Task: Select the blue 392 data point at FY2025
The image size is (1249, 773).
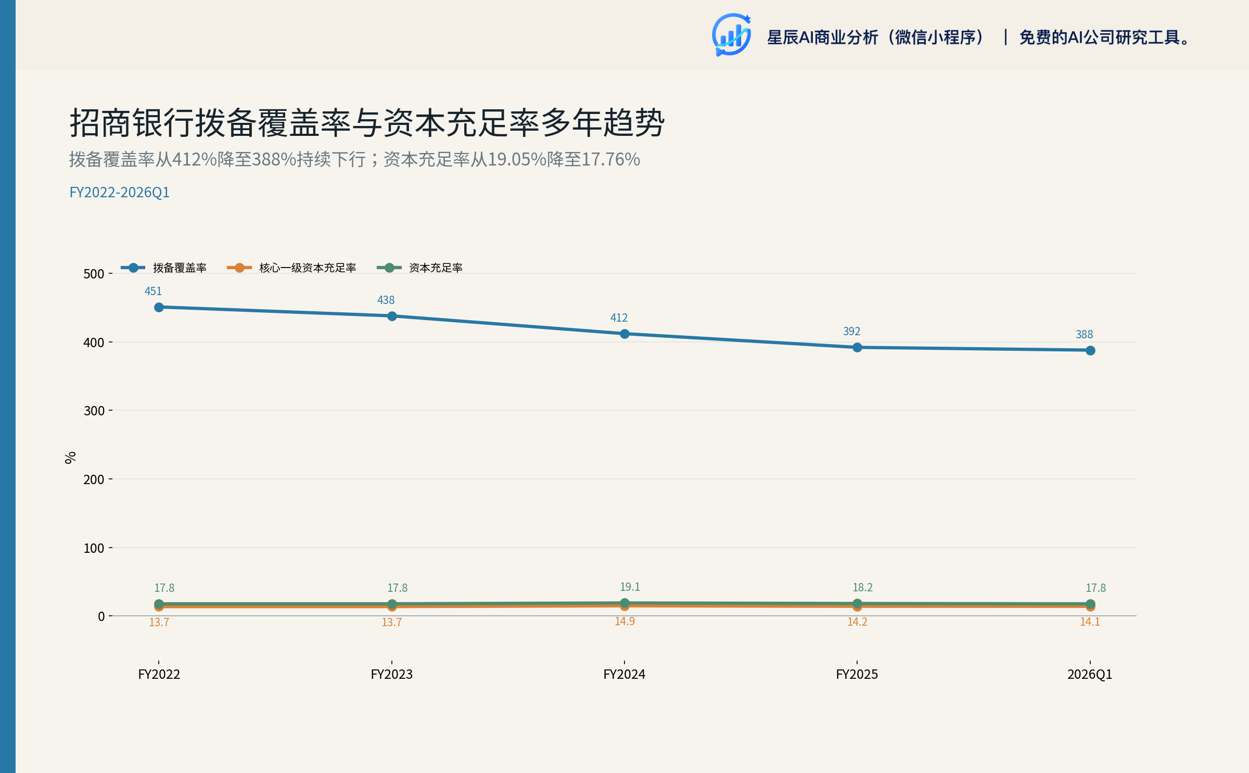Action: pyautogui.click(x=857, y=347)
